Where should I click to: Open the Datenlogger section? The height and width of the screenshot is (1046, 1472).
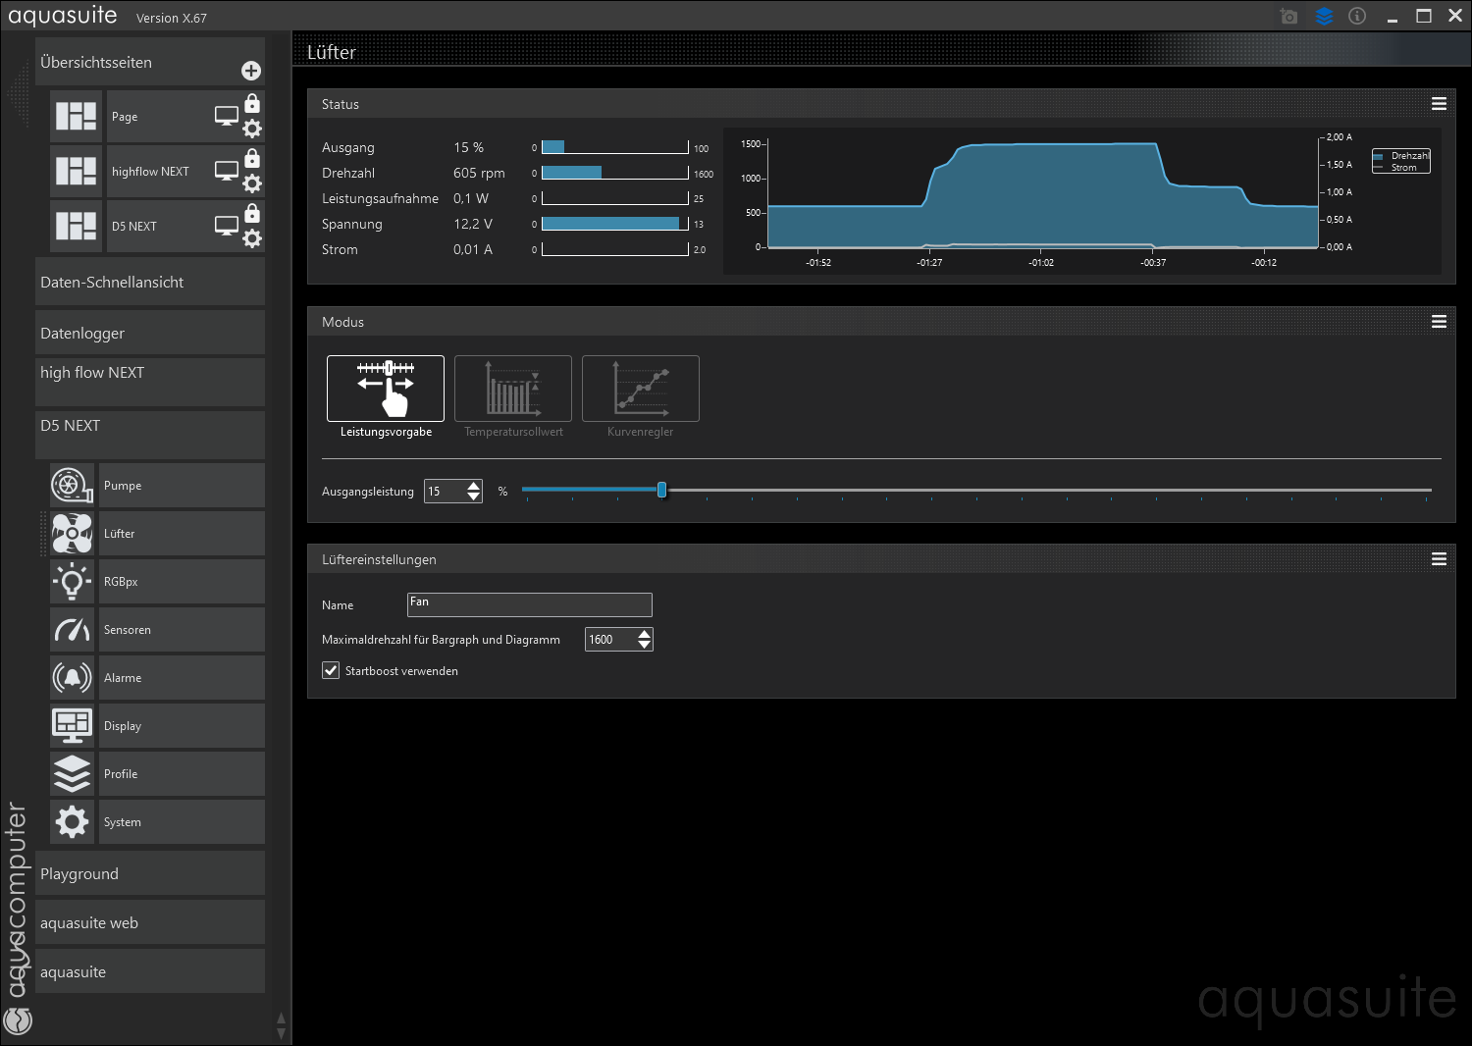(x=150, y=333)
